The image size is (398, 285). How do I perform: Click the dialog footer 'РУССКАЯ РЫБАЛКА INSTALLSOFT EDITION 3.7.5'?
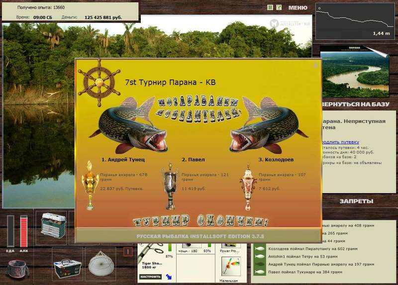200,236
